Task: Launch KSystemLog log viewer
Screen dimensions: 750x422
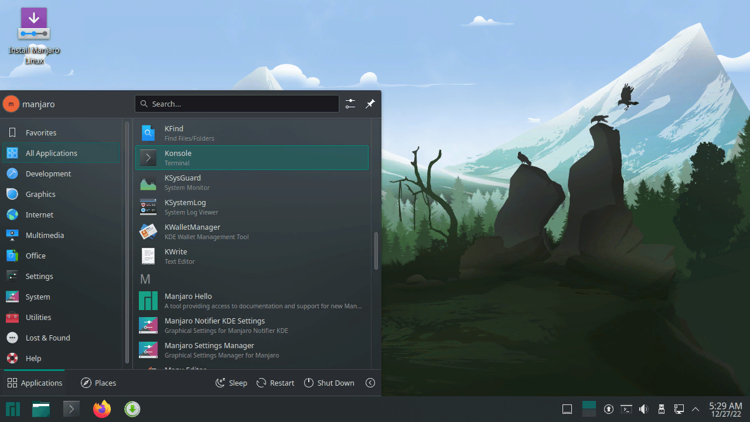Action: tap(252, 207)
